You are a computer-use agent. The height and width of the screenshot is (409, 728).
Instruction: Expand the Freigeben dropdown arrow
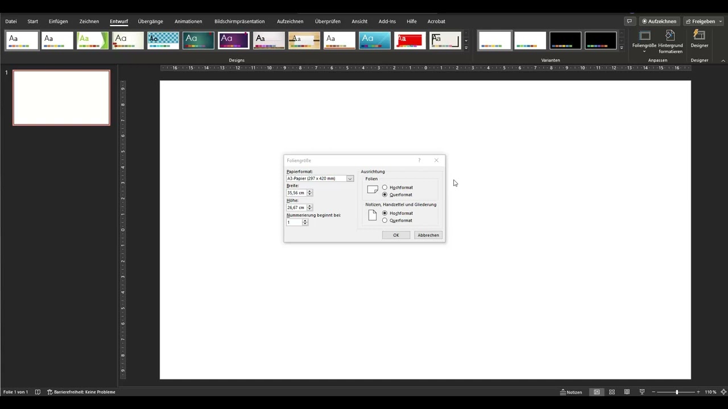tap(721, 21)
